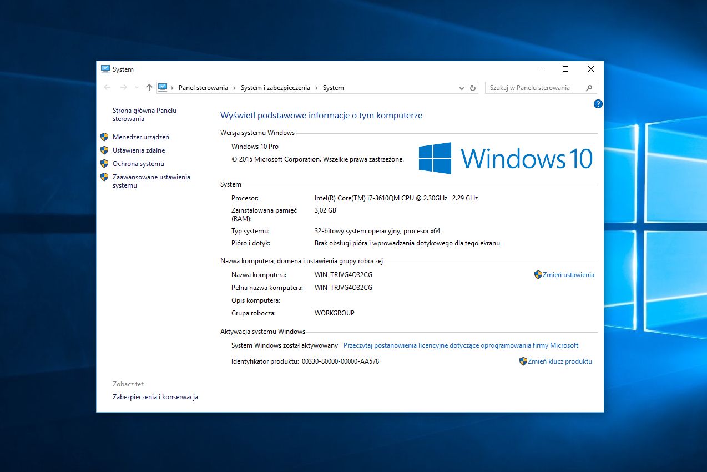Click the 32-bitowy system operacyjny text

point(377,231)
